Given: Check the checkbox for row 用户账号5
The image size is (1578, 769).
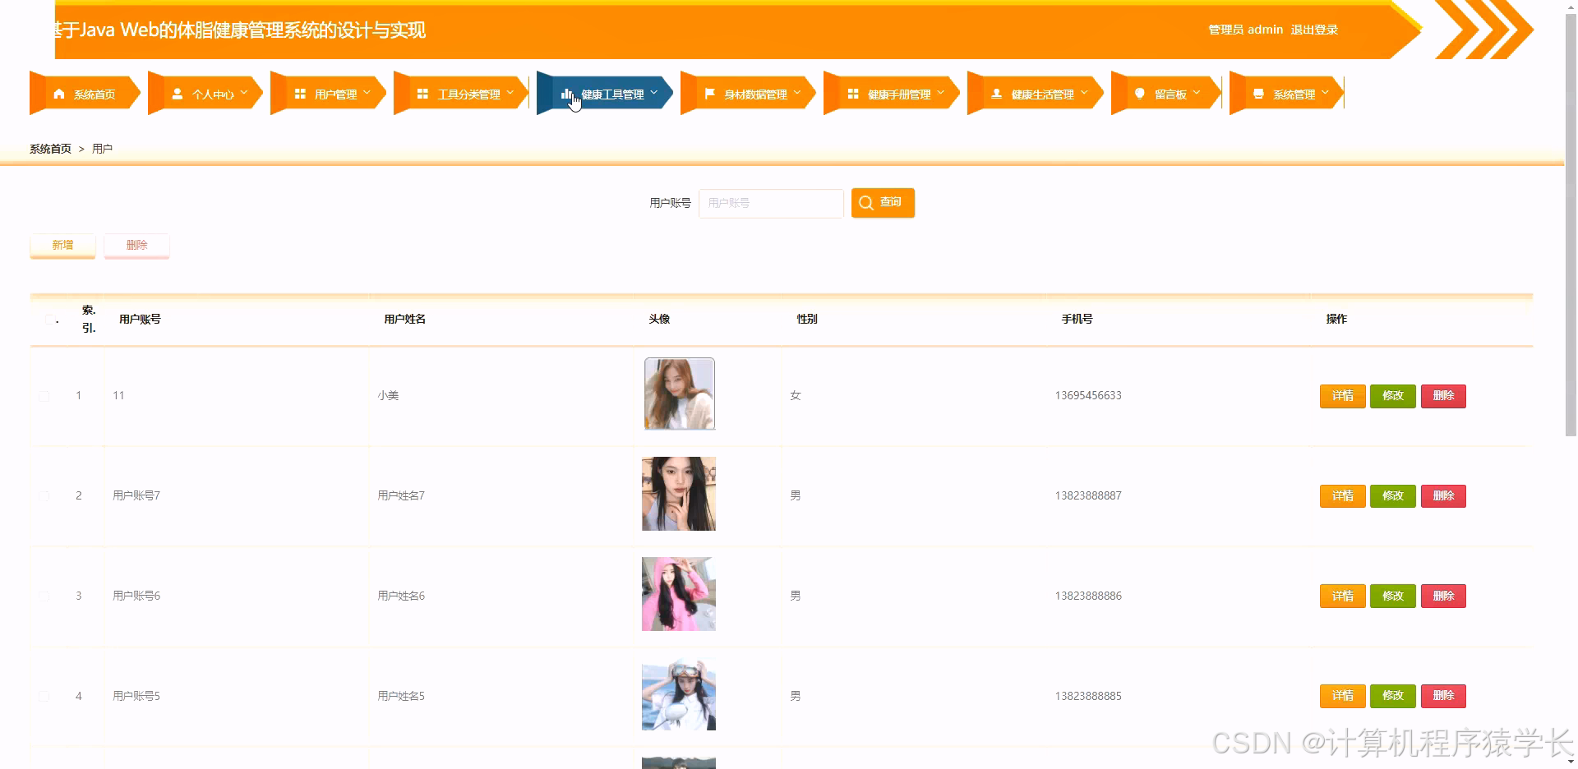Looking at the screenshot, I should tap(44, 697).
